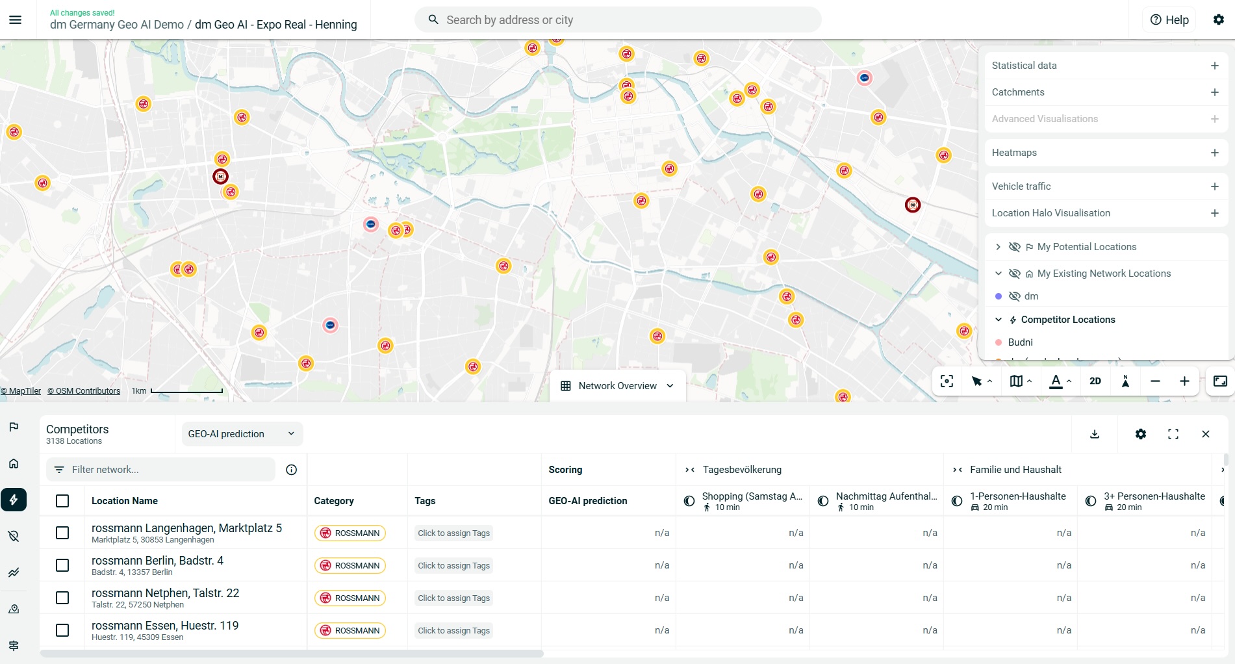Toggle the map panel layout icon
Screen dimensions: 1235x664
[x=1220, y=381]
